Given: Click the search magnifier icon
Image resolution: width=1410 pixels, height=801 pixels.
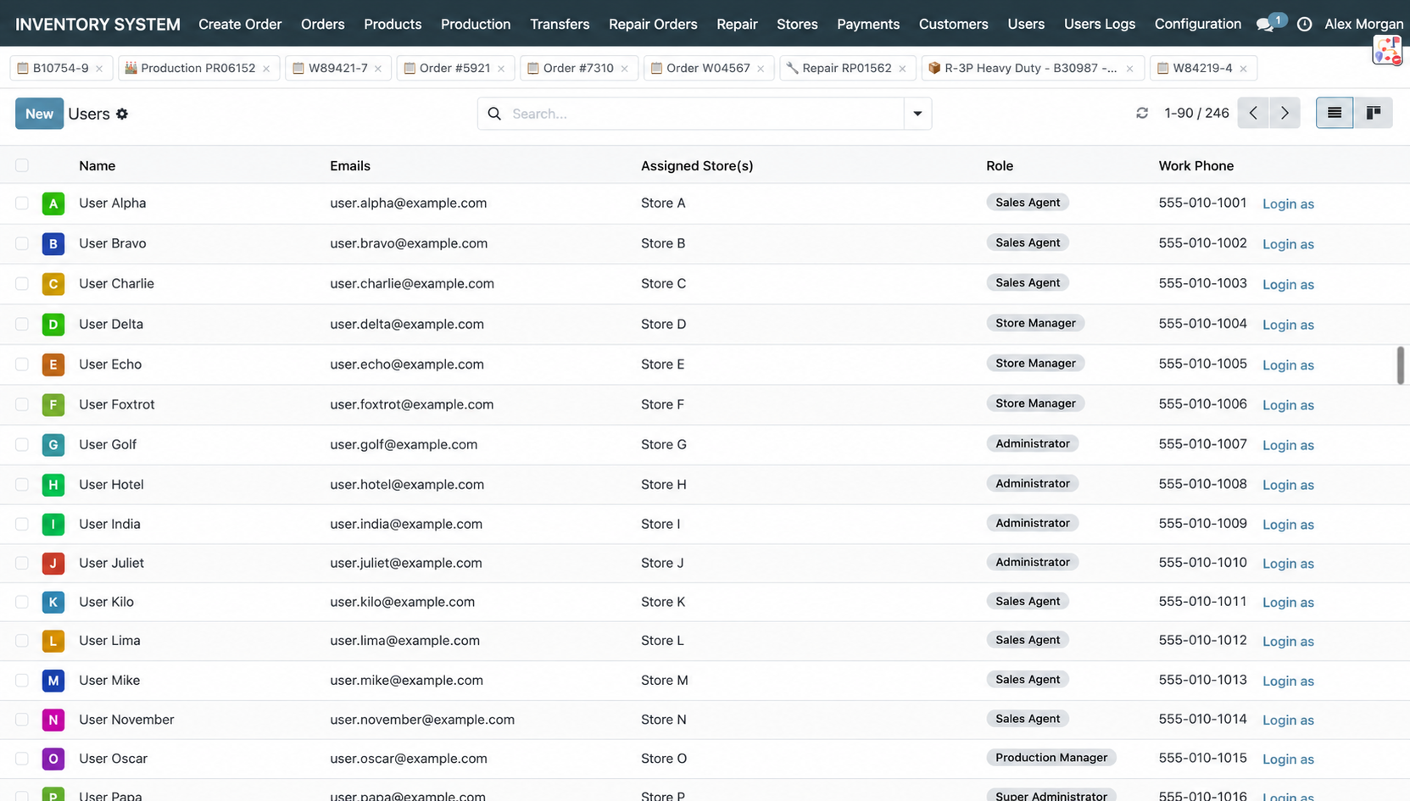Looking at the screenshot, I should 495,114.
